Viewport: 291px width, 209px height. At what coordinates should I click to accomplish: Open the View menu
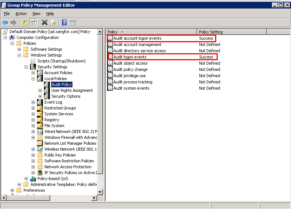[x=36, y=14]
